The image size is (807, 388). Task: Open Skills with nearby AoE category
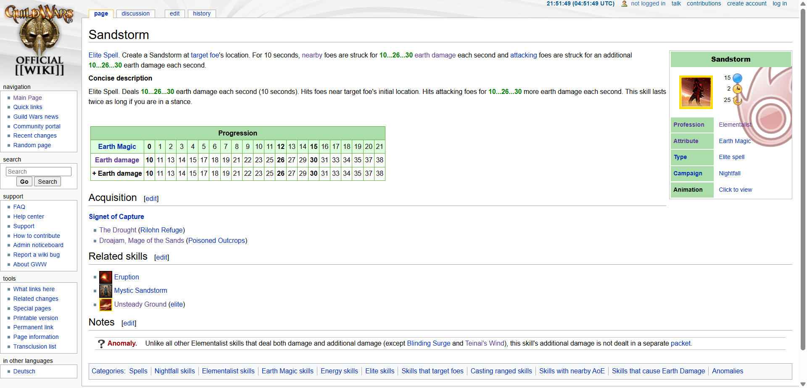[x=572, y=371]
